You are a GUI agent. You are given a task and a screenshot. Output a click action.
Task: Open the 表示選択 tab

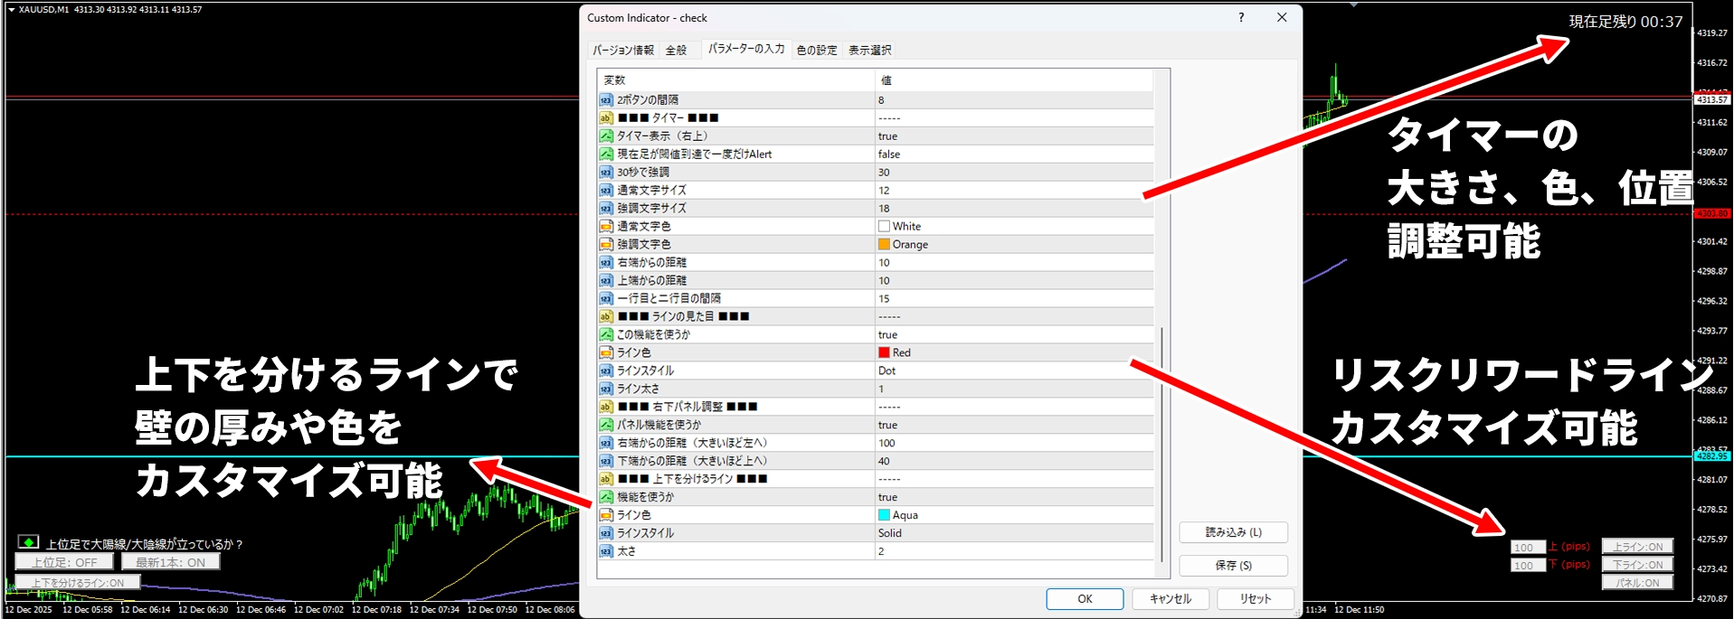coord(870,50)
